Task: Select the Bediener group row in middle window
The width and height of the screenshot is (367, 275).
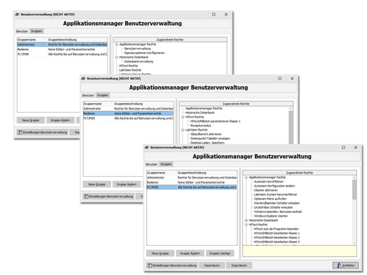Action: [x=128, y=114]
